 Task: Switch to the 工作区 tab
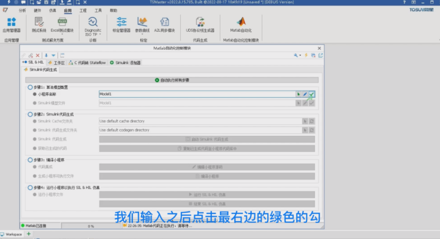click(x=56, y=63)
